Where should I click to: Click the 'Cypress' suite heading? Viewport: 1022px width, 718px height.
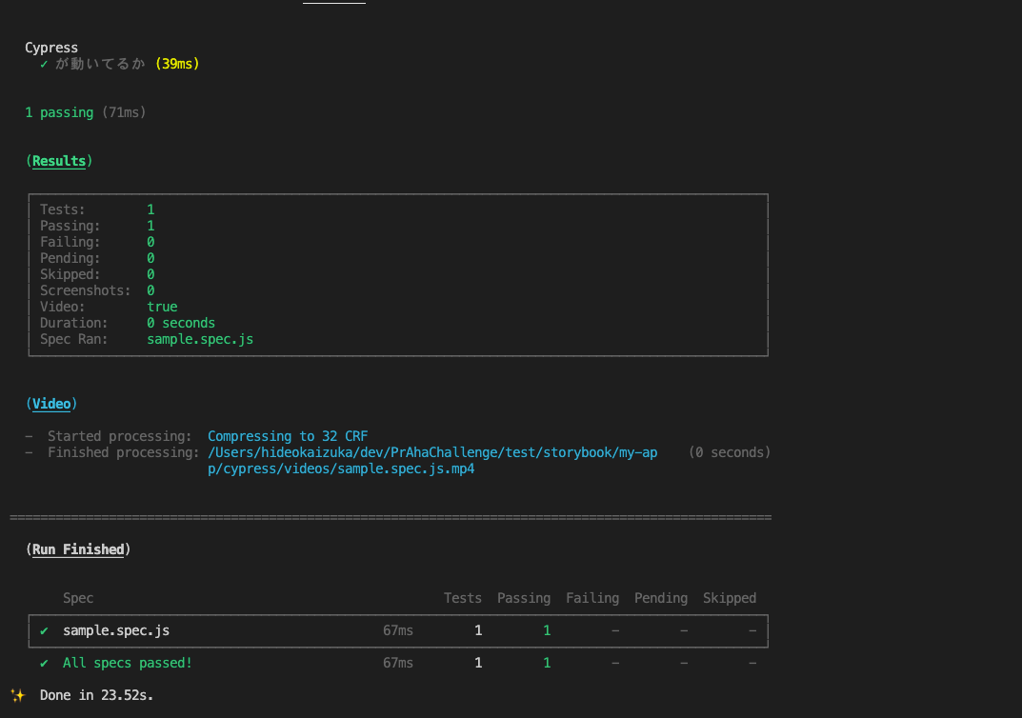click(x=51, y=48)
